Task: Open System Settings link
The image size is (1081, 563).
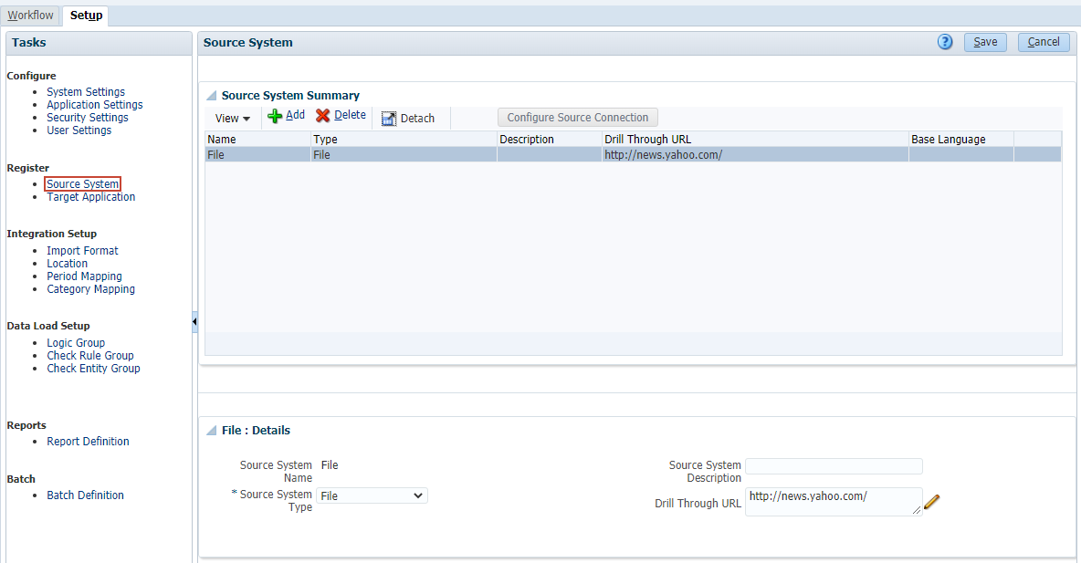Action: 86,91
